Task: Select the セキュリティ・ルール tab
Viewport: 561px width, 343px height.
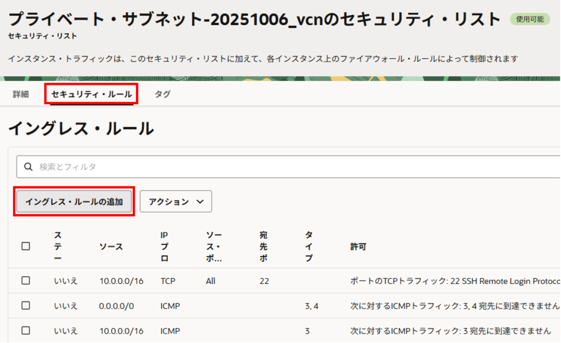Action: (91, 94)
